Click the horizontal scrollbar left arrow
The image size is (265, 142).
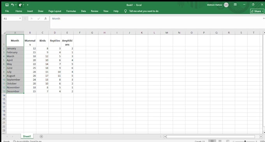click(165, 137)
